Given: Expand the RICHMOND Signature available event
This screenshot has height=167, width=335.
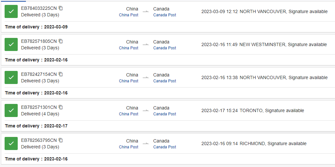Looking at the screenshot, I should [254, 143].
